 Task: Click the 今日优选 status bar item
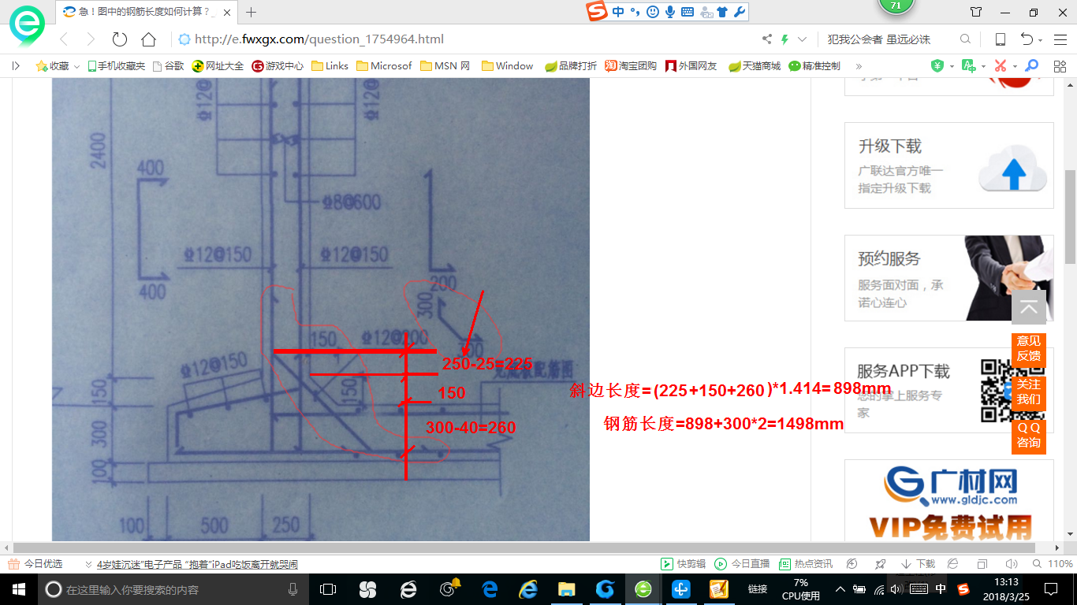click(x=35, y=564)
